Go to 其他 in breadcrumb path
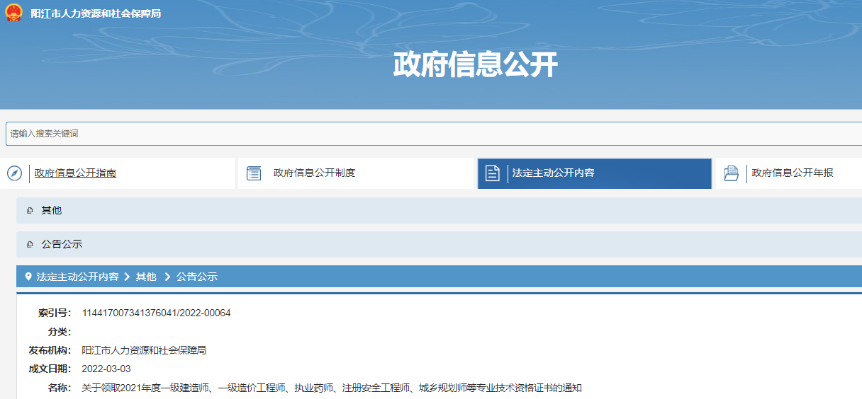Image resolution: width=862 pixels, height=399 pixels. pos(146,277)
